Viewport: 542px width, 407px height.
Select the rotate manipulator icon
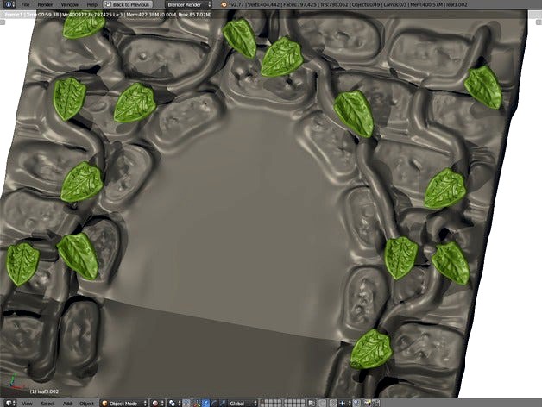coord(215,403)
